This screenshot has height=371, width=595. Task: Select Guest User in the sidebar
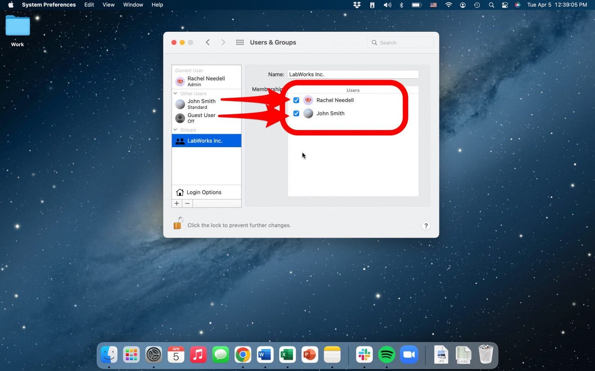[x=206, y=118]
